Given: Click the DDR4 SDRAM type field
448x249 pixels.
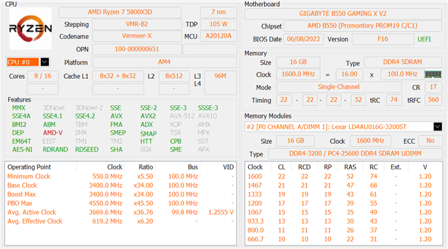Looking at the screenshot, I should coord(402,62).
